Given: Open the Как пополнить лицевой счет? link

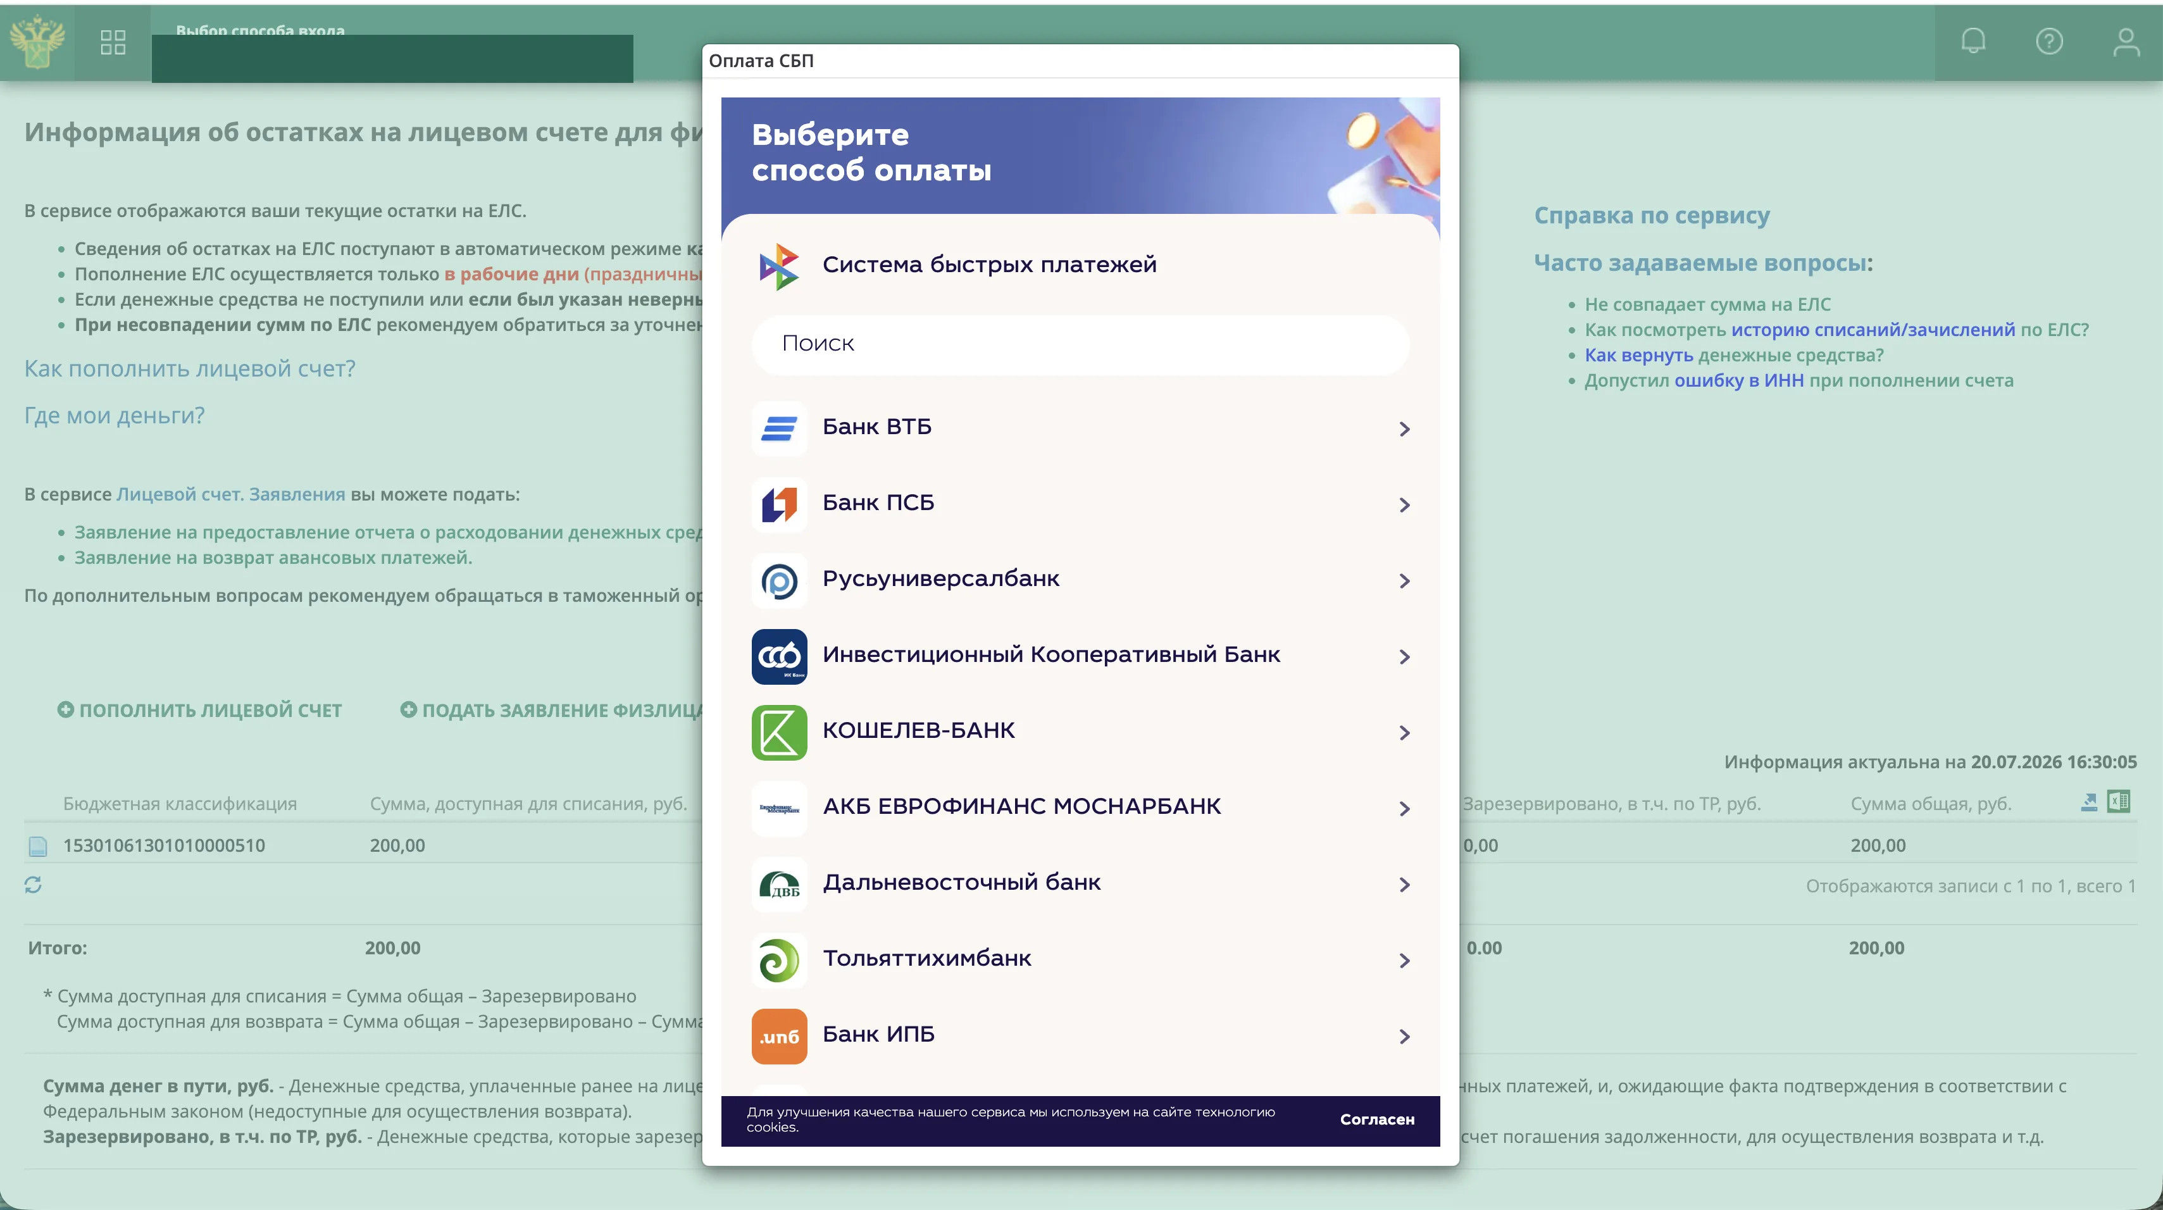Looking at the screenshot, I should pyautogui.click(x=190, y=368).
